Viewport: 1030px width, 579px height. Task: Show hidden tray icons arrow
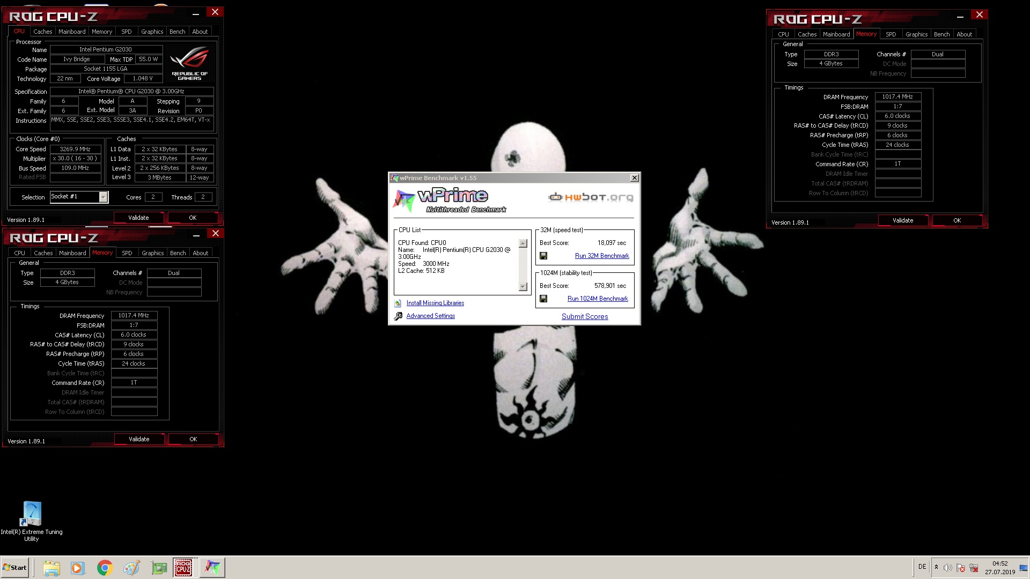click(x=936, y=567)
